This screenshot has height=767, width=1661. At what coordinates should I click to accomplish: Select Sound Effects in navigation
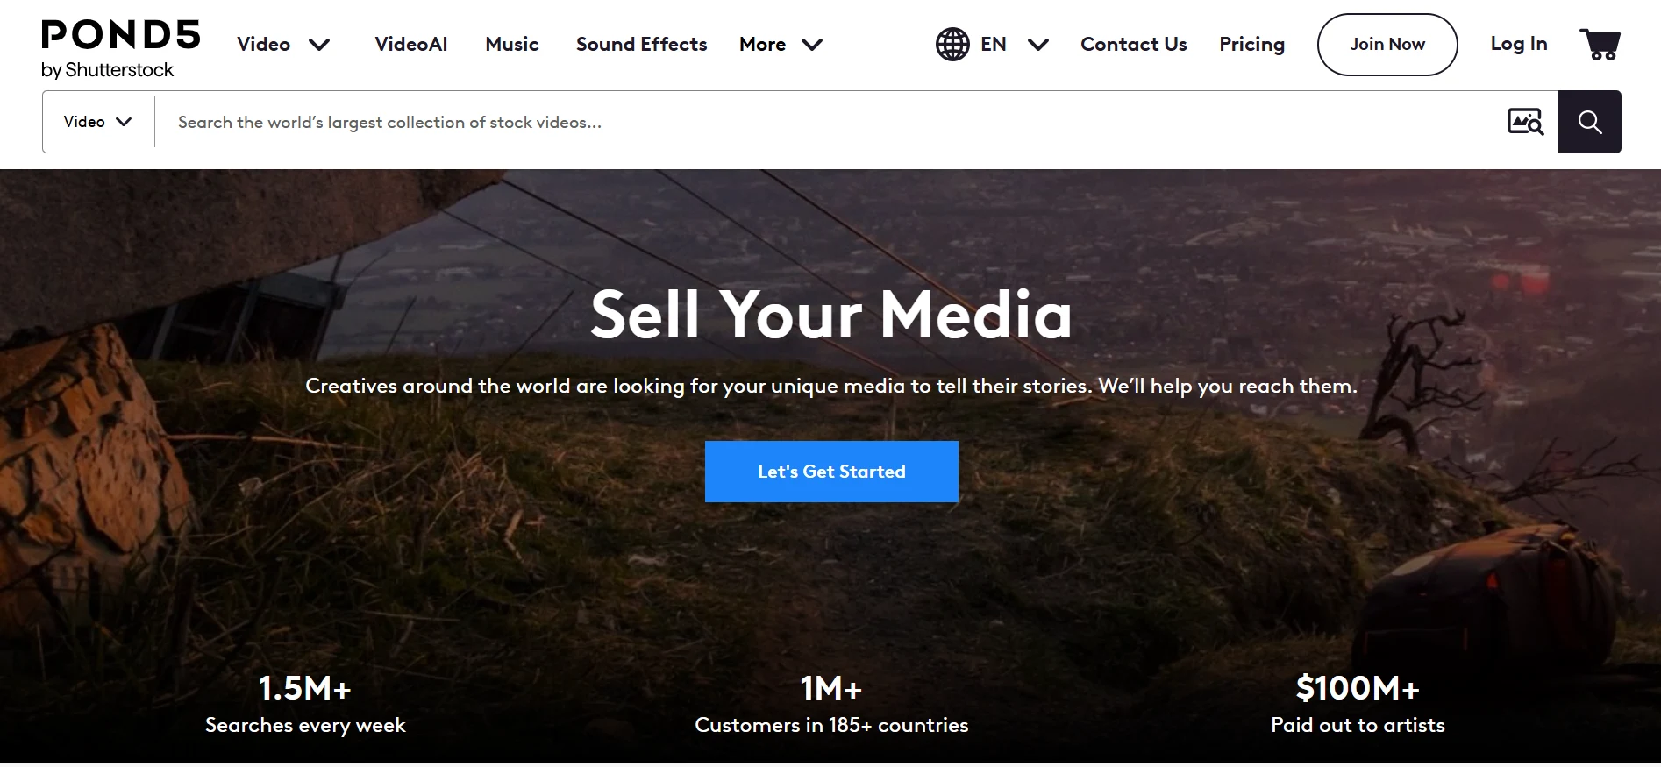tap(641, 44)
